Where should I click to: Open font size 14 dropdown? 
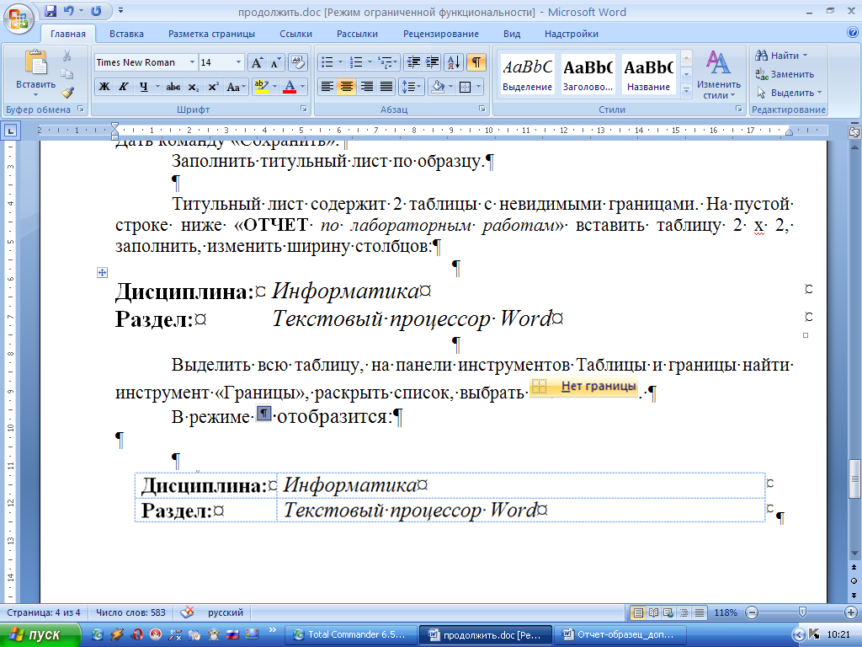coord(238,62)
